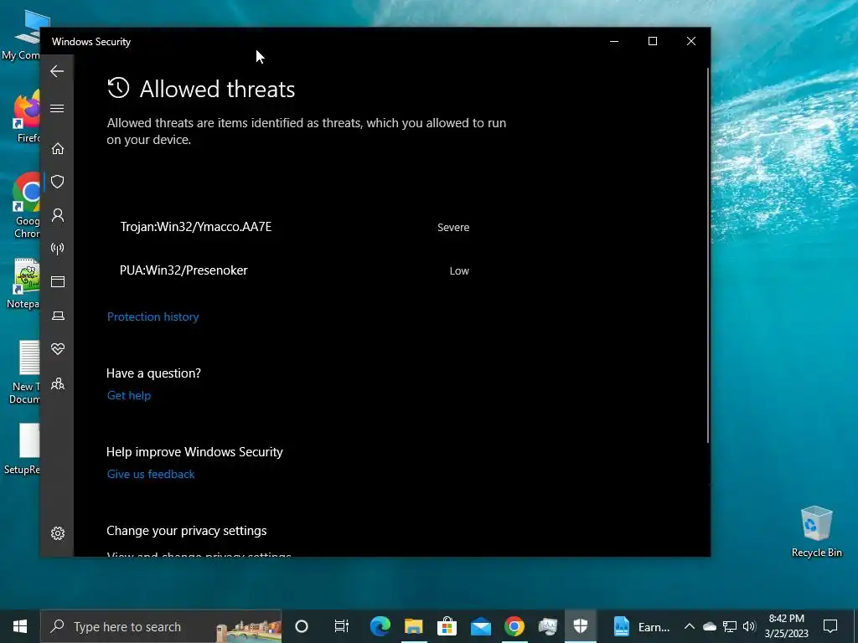Close the Windows Security window
Viewport: 858px width, 643px height.
691,42
